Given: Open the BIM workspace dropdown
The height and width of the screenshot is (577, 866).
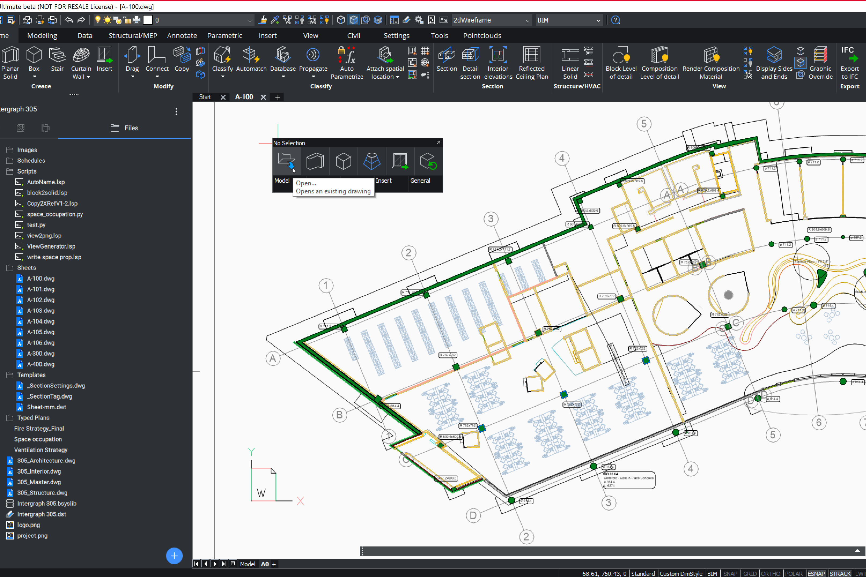Looking at the screenshot, I should (x=598, y=21).
